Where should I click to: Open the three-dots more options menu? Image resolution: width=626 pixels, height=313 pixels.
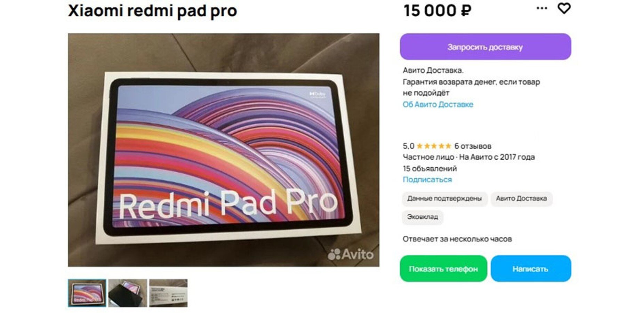(x=542, y=8)
